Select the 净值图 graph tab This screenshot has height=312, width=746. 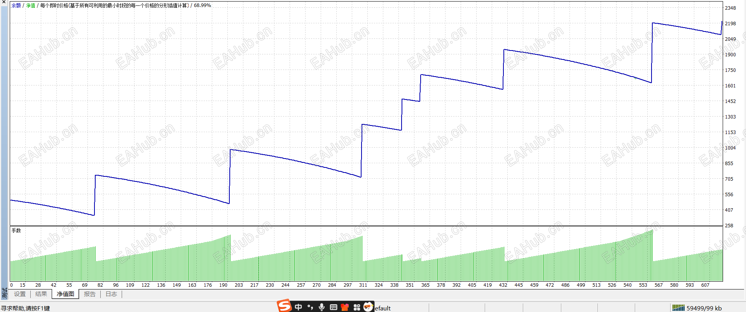(65, 294)
